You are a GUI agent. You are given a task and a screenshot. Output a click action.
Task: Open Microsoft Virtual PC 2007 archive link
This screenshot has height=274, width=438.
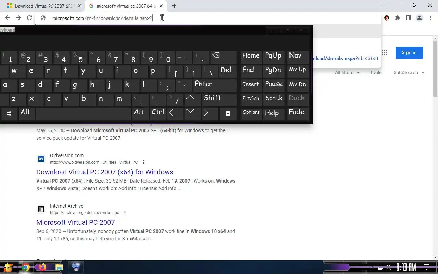point(76,222)
